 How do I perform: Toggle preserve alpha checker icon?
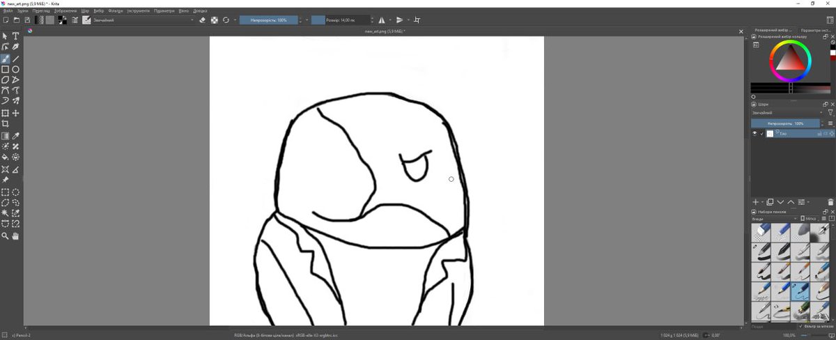tap(215, 20)
